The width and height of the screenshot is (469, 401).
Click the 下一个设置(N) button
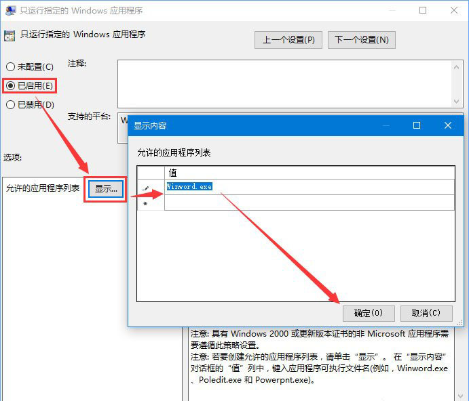[x=362, y=40]
